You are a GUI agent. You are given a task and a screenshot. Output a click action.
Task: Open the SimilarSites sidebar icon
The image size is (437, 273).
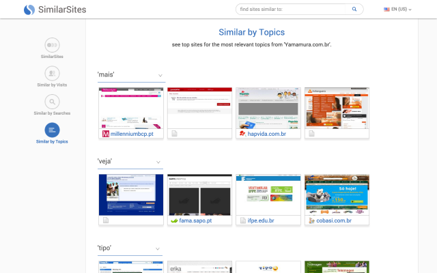coord(52,45)
